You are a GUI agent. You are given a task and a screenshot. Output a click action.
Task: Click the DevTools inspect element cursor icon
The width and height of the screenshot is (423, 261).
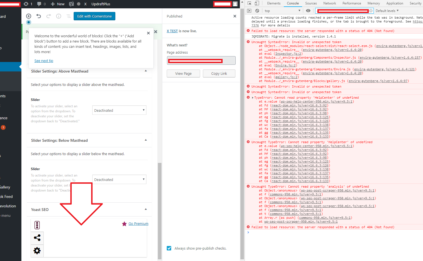tap(249, 3)
